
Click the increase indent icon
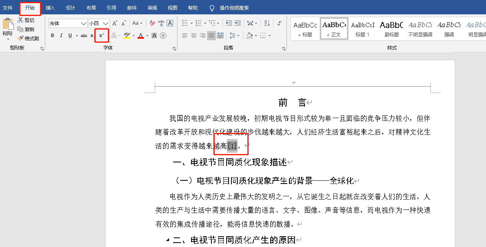click(x=239, y=23)
